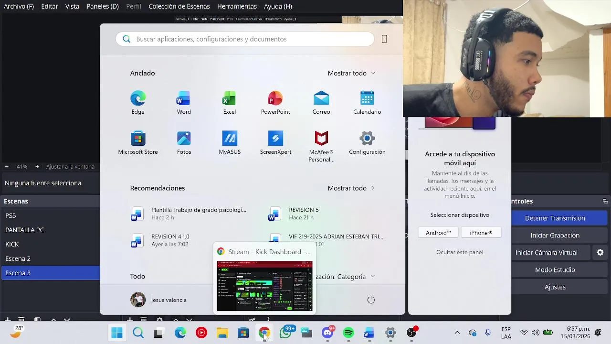The height and width of the screenshot is (344, 611).
Task: Expand the Anclado Mostrar todo list
Action: [351, 73]
